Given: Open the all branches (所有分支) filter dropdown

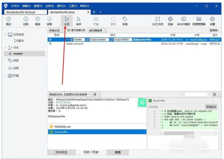Looking at the screenshot, I should click(x=56, y=31).
